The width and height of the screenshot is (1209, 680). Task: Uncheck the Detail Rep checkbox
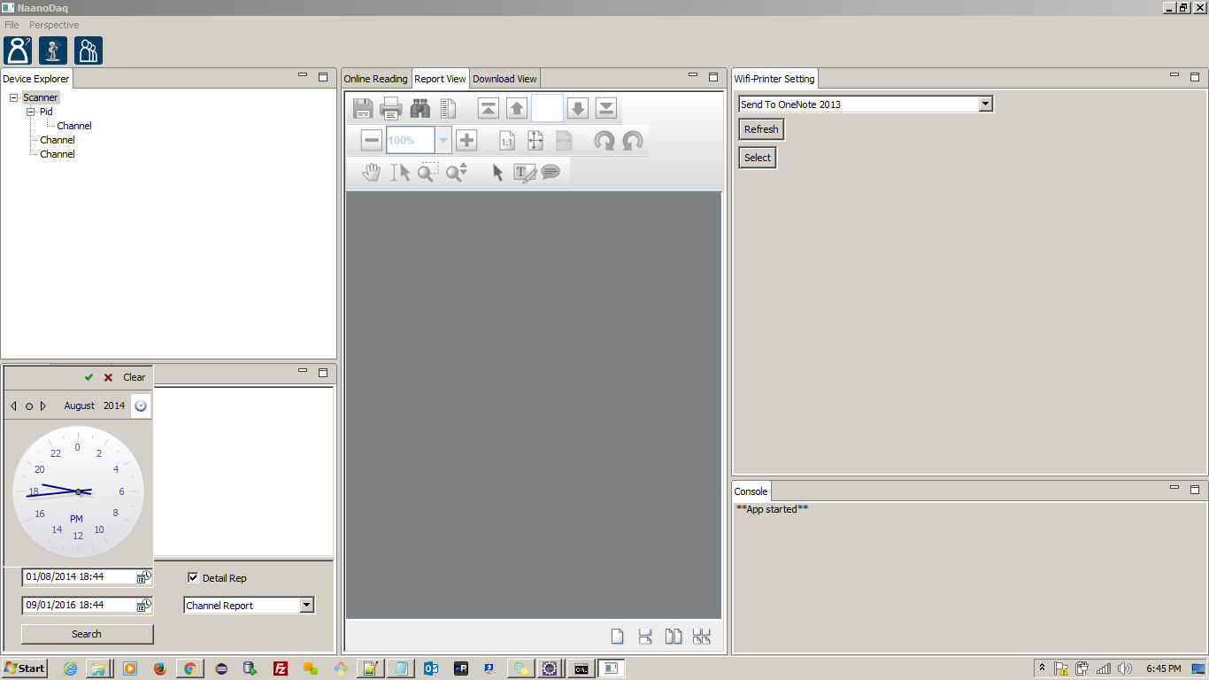pyautogui.click(x=193, y=578)
